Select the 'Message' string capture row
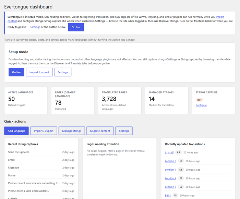The image size is (240, 199). [41, 168]
